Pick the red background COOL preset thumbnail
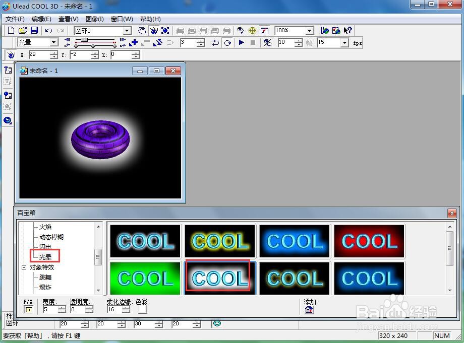The width and height of the screenshot is (464, 343). [369, 241]
